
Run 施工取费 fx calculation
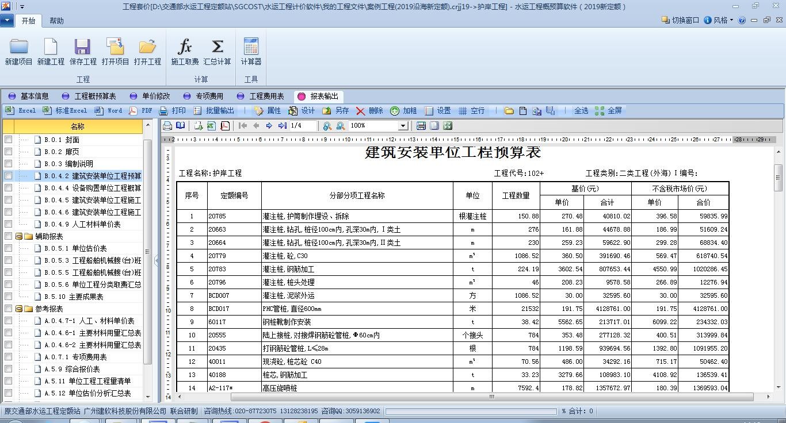pos(185,52)
